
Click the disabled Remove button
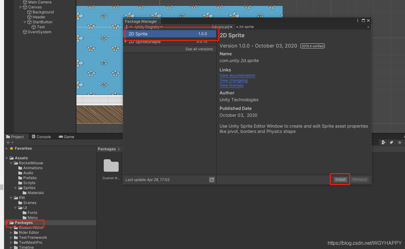pos(359,179)
